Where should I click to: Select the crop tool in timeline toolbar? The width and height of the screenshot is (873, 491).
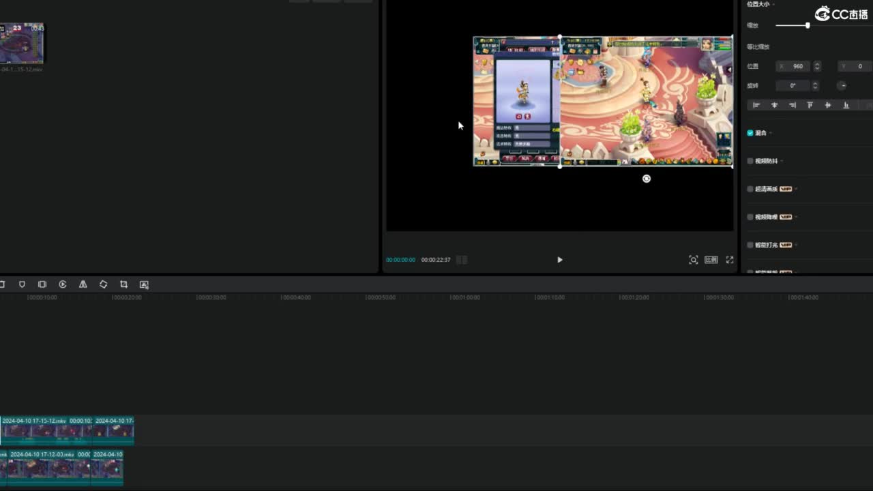[123, 284]
